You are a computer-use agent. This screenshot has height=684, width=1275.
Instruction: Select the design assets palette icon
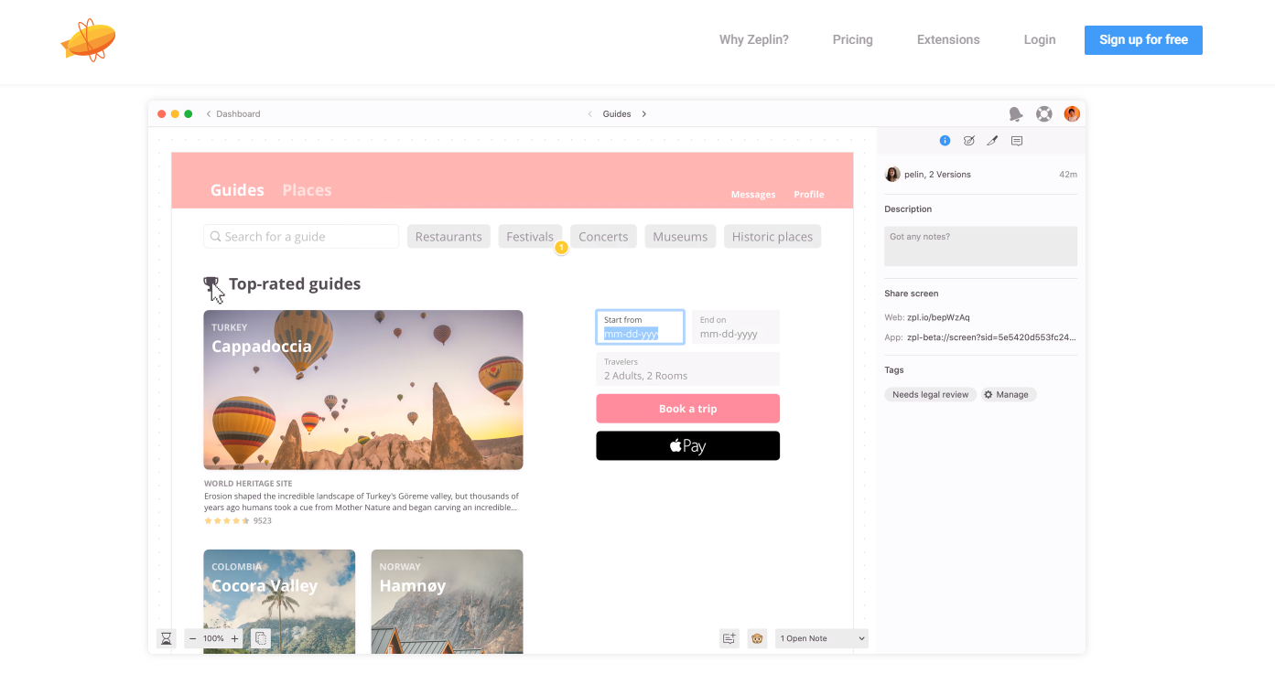click(968, 141)
